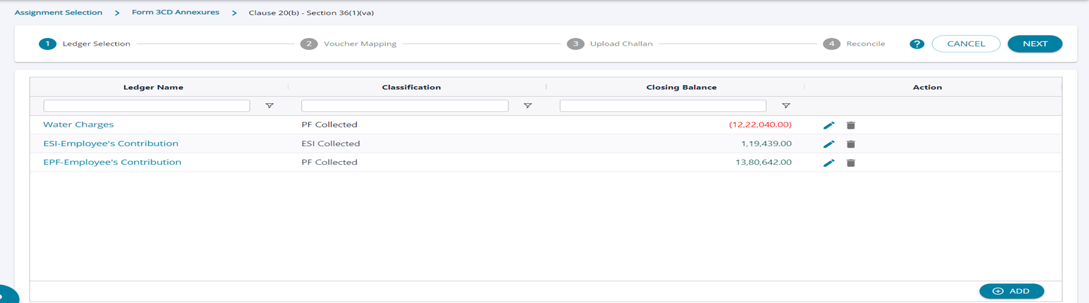Screen dimensions: 1089x303
Task: Edit the Water Charges ledger row
Action: coord(828,126)
